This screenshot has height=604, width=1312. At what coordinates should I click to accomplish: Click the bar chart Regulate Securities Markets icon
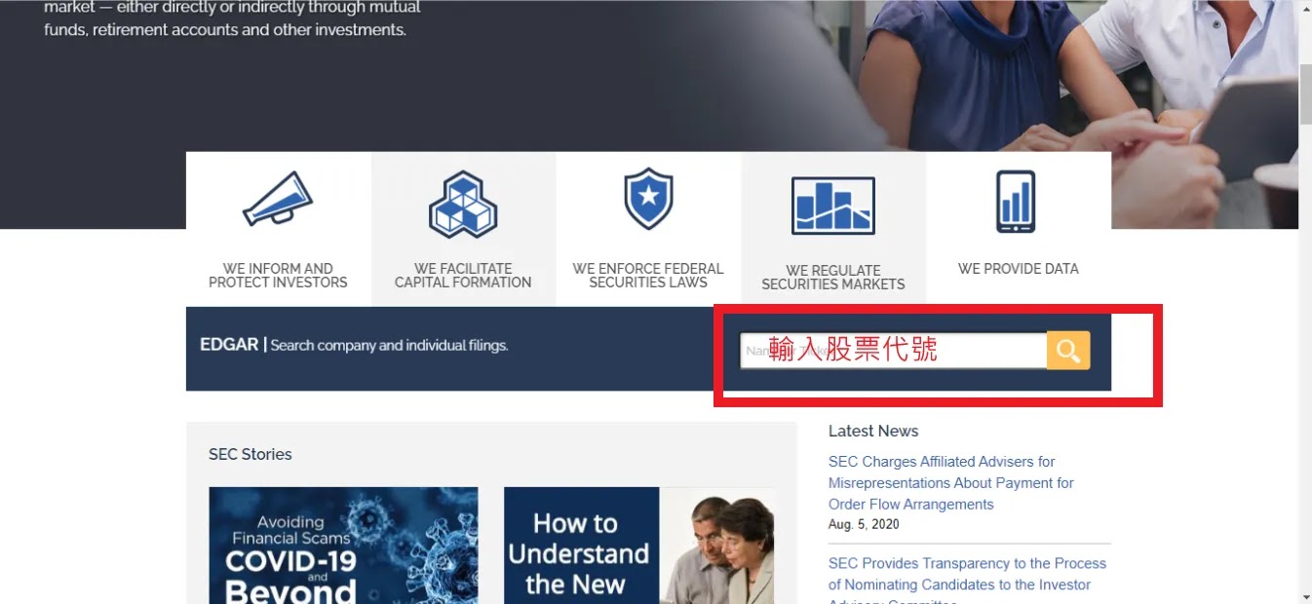click(x=833, y=206)
